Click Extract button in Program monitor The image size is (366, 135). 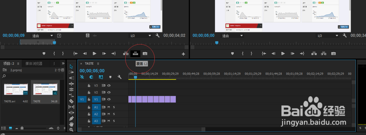coord(324,54)
